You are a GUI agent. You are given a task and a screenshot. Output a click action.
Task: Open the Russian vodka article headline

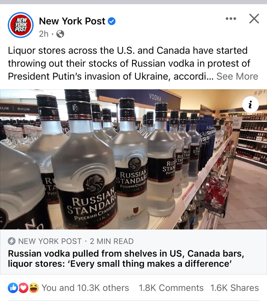pos(126,259)
